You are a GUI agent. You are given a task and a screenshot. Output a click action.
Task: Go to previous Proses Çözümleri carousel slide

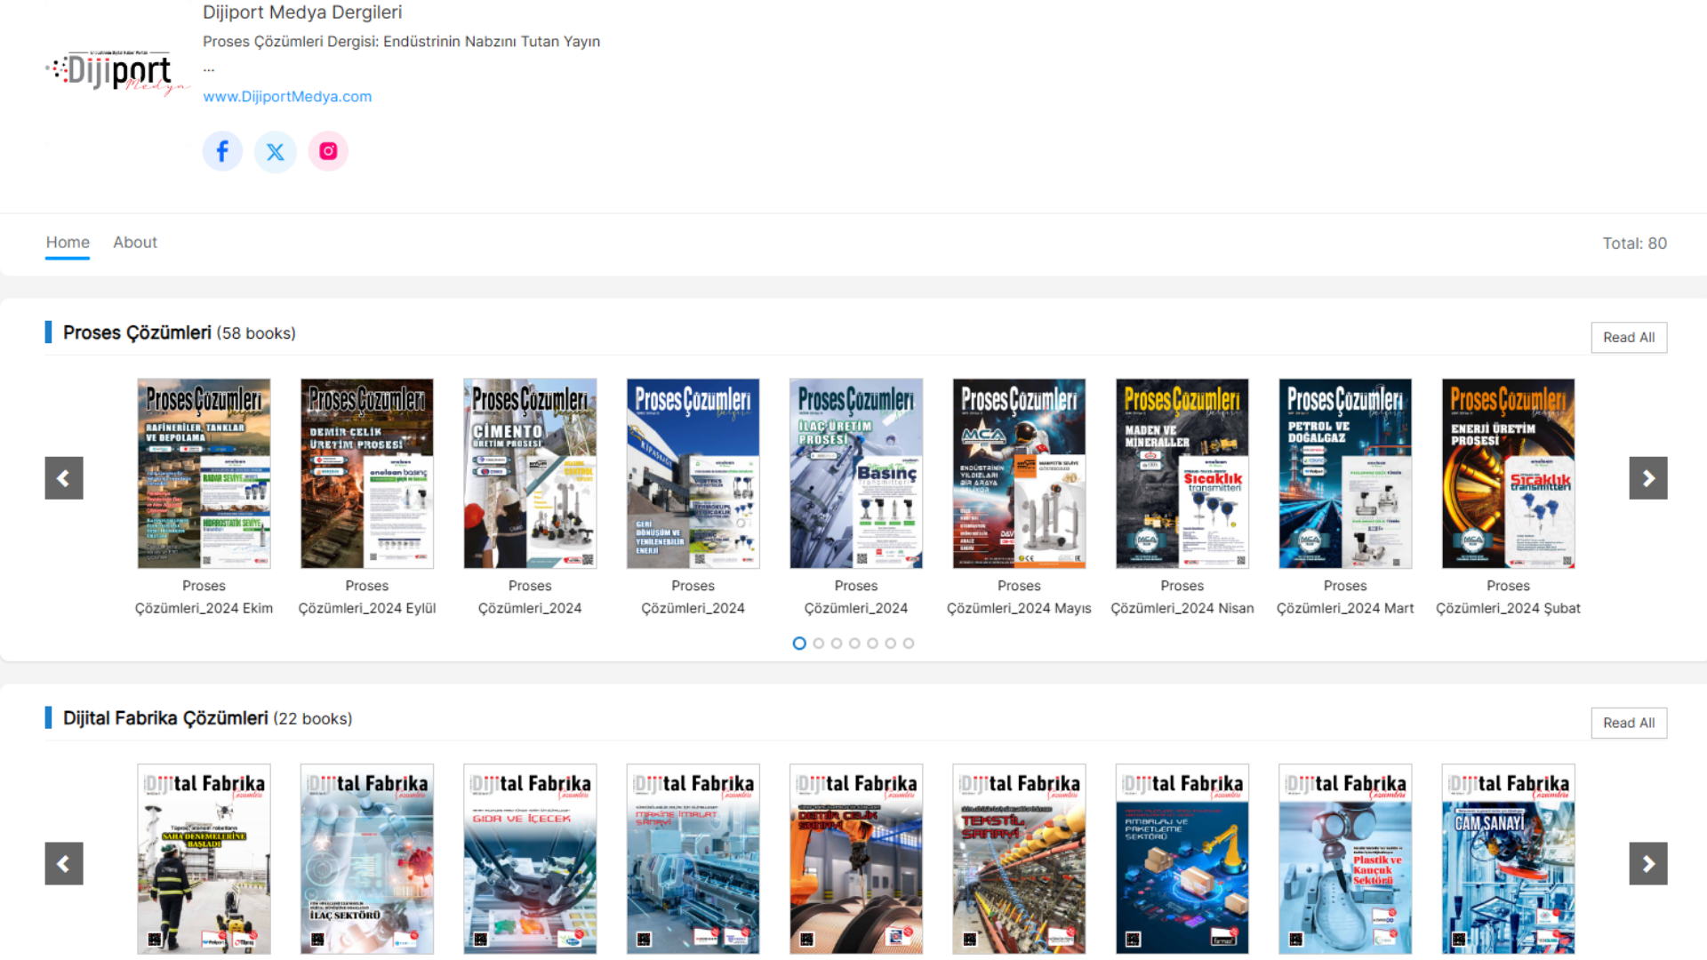[64, 478]
